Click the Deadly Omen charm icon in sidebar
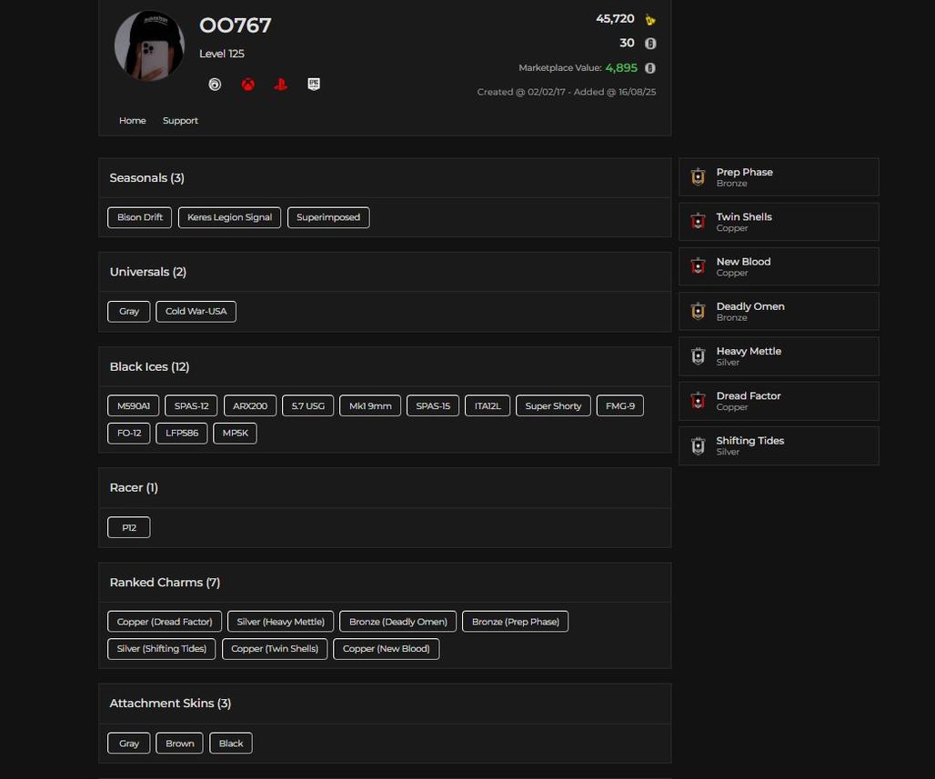This screenshot has width=935, height=779. point(698,312)
